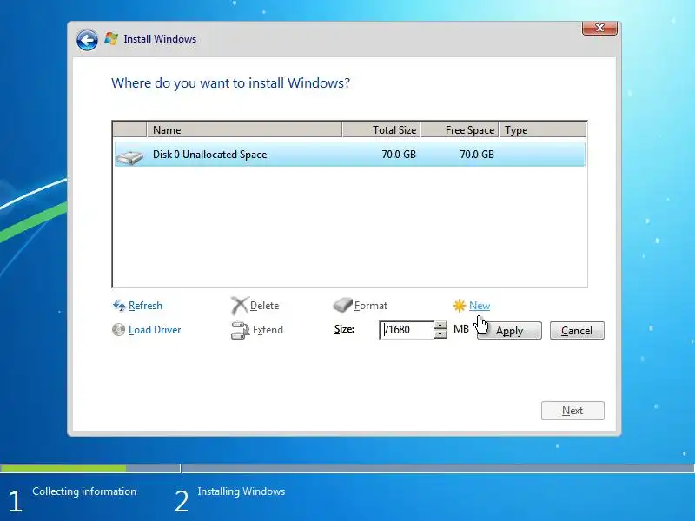Image resolution: width=695 pixels, height=521 pixels.
Task: Click the Collecting information progress bar
Action: click(90, 468)
